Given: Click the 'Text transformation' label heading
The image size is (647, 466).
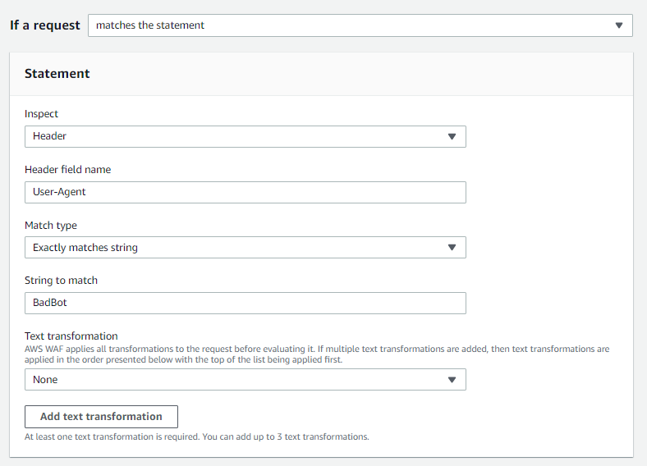Looking at the screenshot, I should 71,336.
